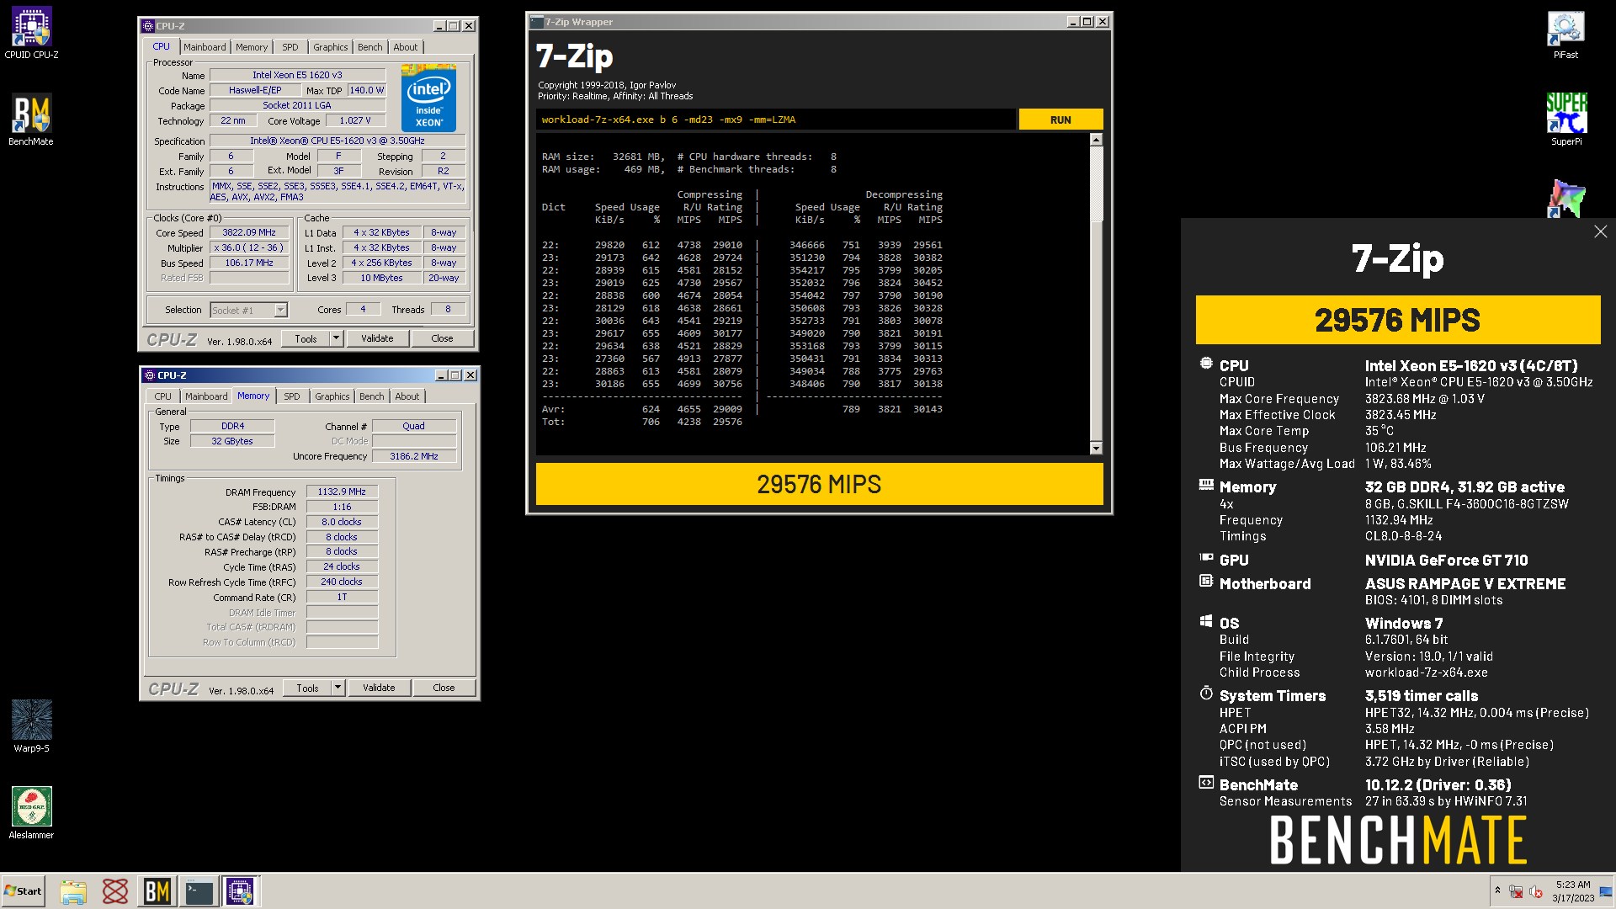Screen dimensions: 1616x909
Task: Switch to BenchMate in the taskbar
Action: (157, 891)
